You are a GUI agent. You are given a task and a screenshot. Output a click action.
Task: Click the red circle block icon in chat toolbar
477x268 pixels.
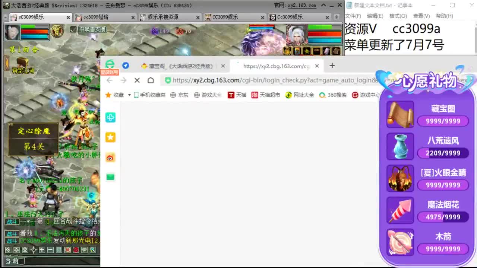pyautogui.click(x=76, y=250)
